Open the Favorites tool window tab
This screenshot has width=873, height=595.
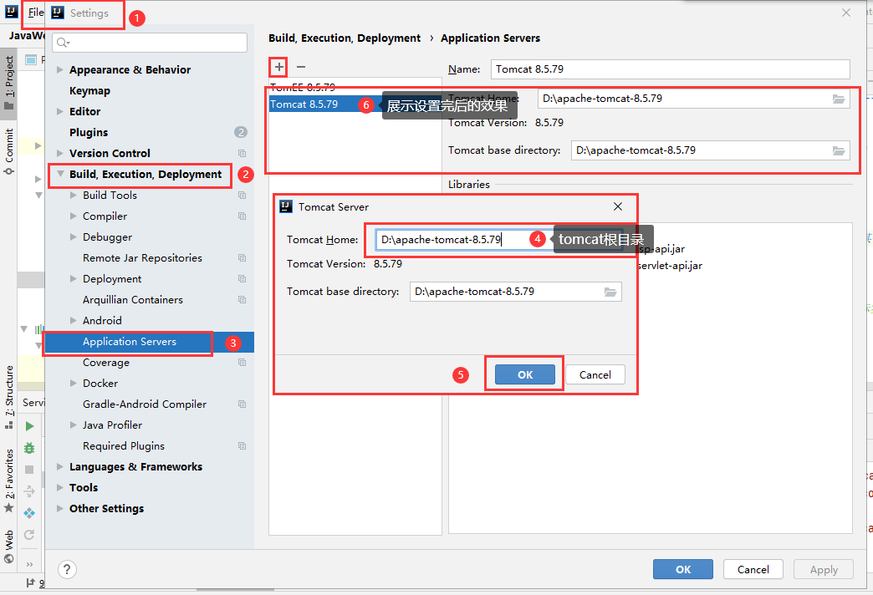point(9,481)
